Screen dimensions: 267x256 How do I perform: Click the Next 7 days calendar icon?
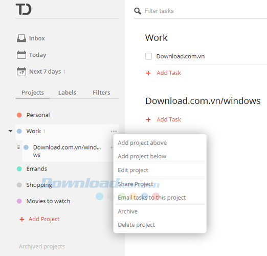pyautogui.click(x=21, y=71)
